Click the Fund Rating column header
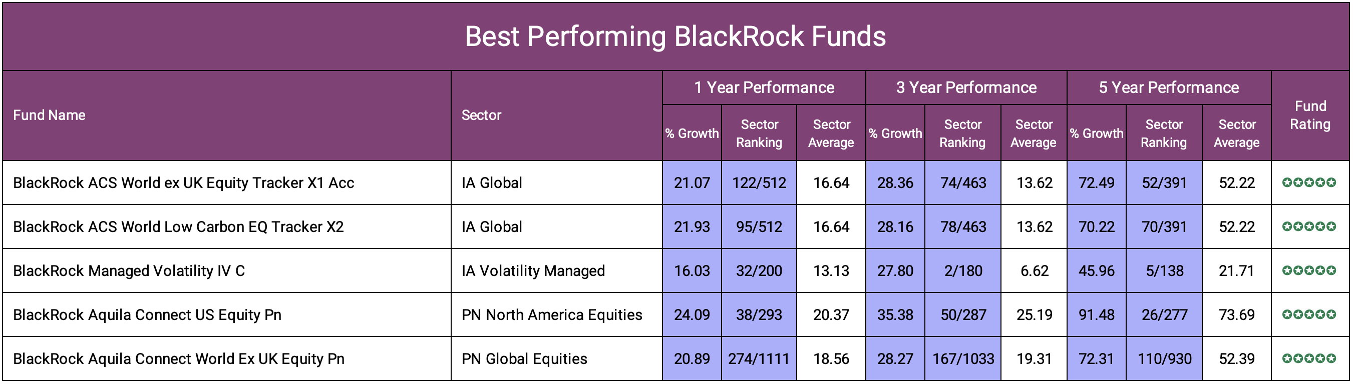Image resolution: width=1353 pixels, height=384 pixels. pos(1310,115)
